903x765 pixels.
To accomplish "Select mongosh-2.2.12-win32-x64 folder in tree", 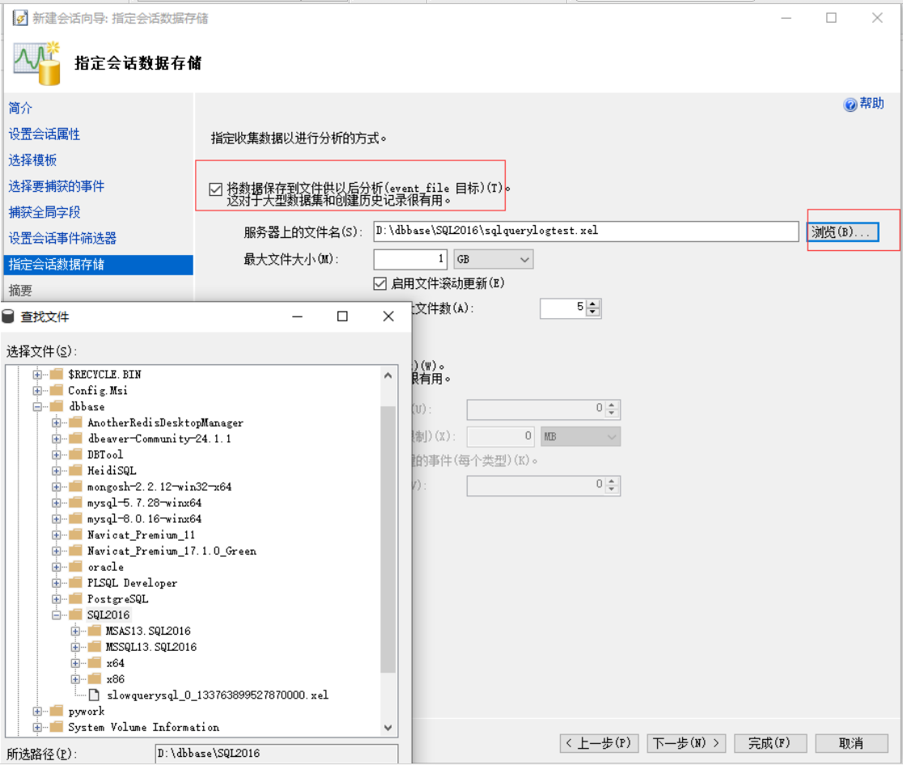I will point(159,487).
